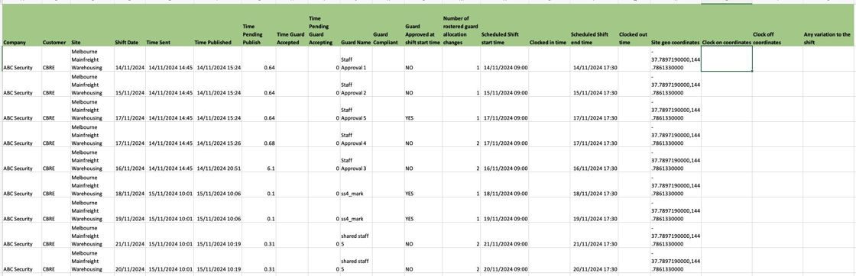This screenshot has height=276, width=856.
Task: Click the Guard Name header cell
Action: point(356,25)
